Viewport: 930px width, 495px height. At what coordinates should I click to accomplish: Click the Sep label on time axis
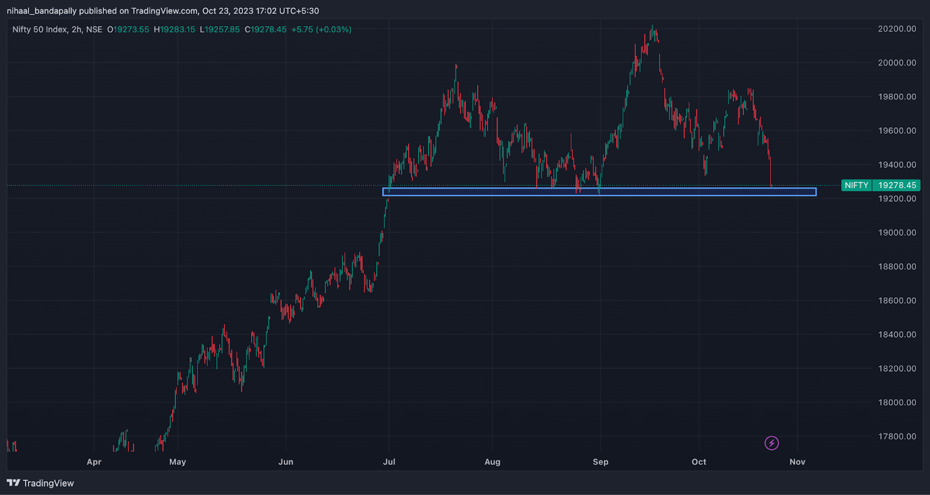click(x=600, y=462)
